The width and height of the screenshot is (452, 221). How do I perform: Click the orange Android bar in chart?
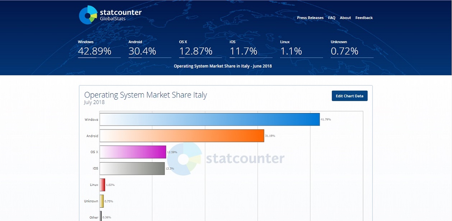click(182, 136)
